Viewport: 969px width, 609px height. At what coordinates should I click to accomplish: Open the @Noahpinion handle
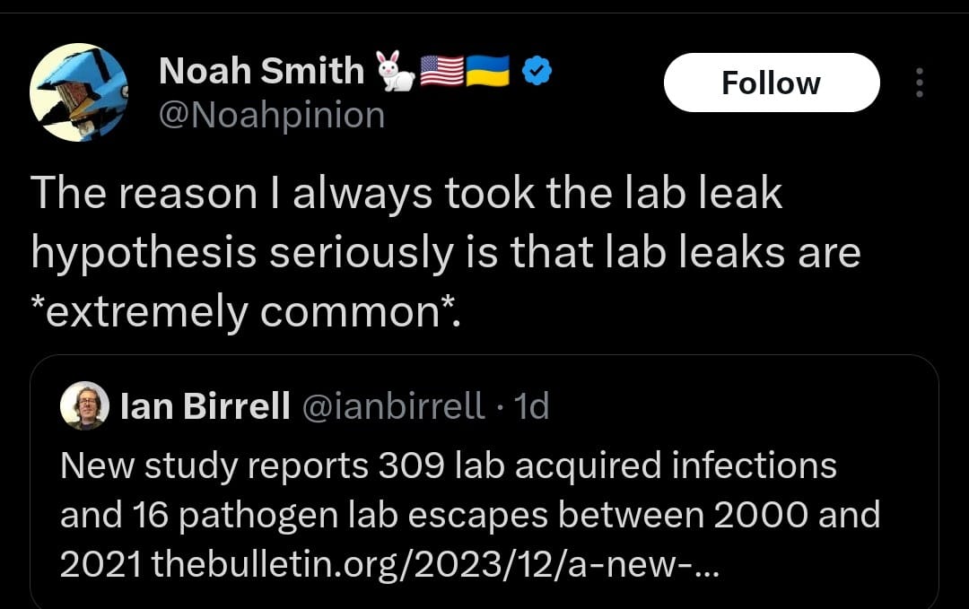(x=272, y=116)
